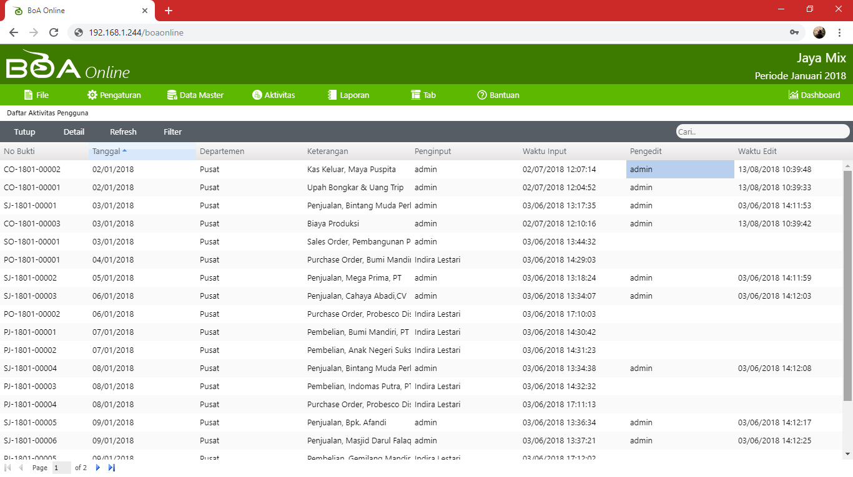Open the Bantuan help menu
This screenshot has height=477, width=853.
click(498, 95)
